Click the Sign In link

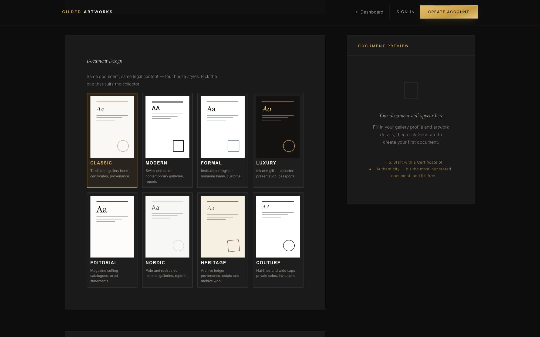pyautogui.click(x=405, y=12)
